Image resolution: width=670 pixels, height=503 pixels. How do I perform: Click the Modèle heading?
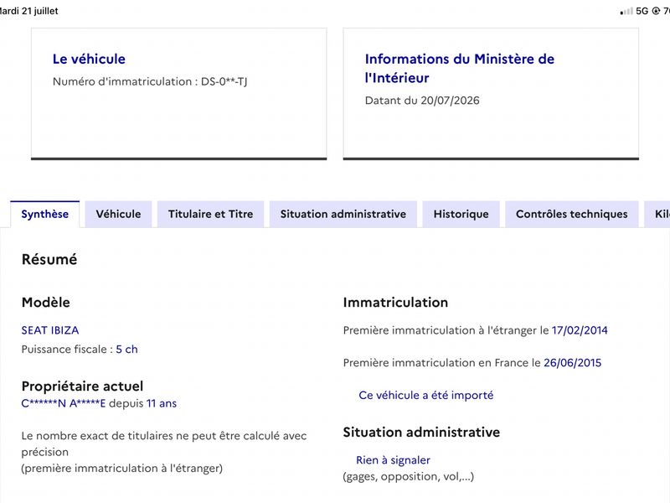click(x=46, y=303)
